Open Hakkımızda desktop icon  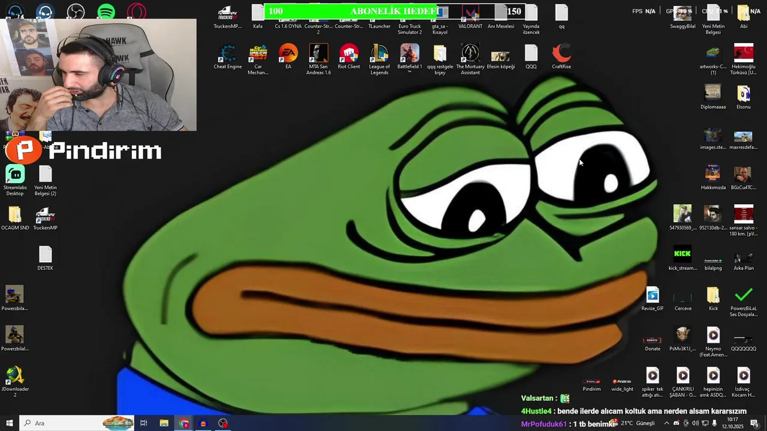(x=713, y=178)
